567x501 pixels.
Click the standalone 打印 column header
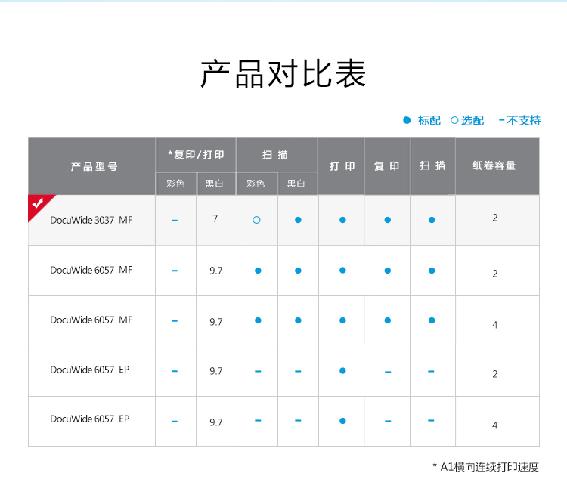coord(342,166)
